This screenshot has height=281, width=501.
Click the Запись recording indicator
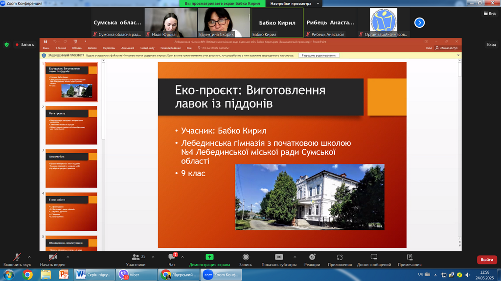[24, 44]
